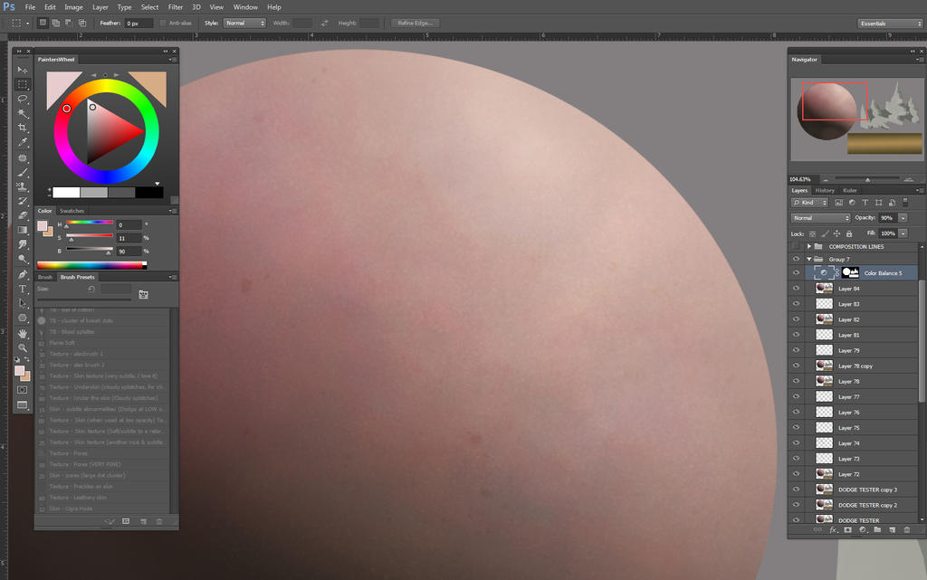Select the Smudge tool
This screenshot has width=927, height=580.
[23, 244]
